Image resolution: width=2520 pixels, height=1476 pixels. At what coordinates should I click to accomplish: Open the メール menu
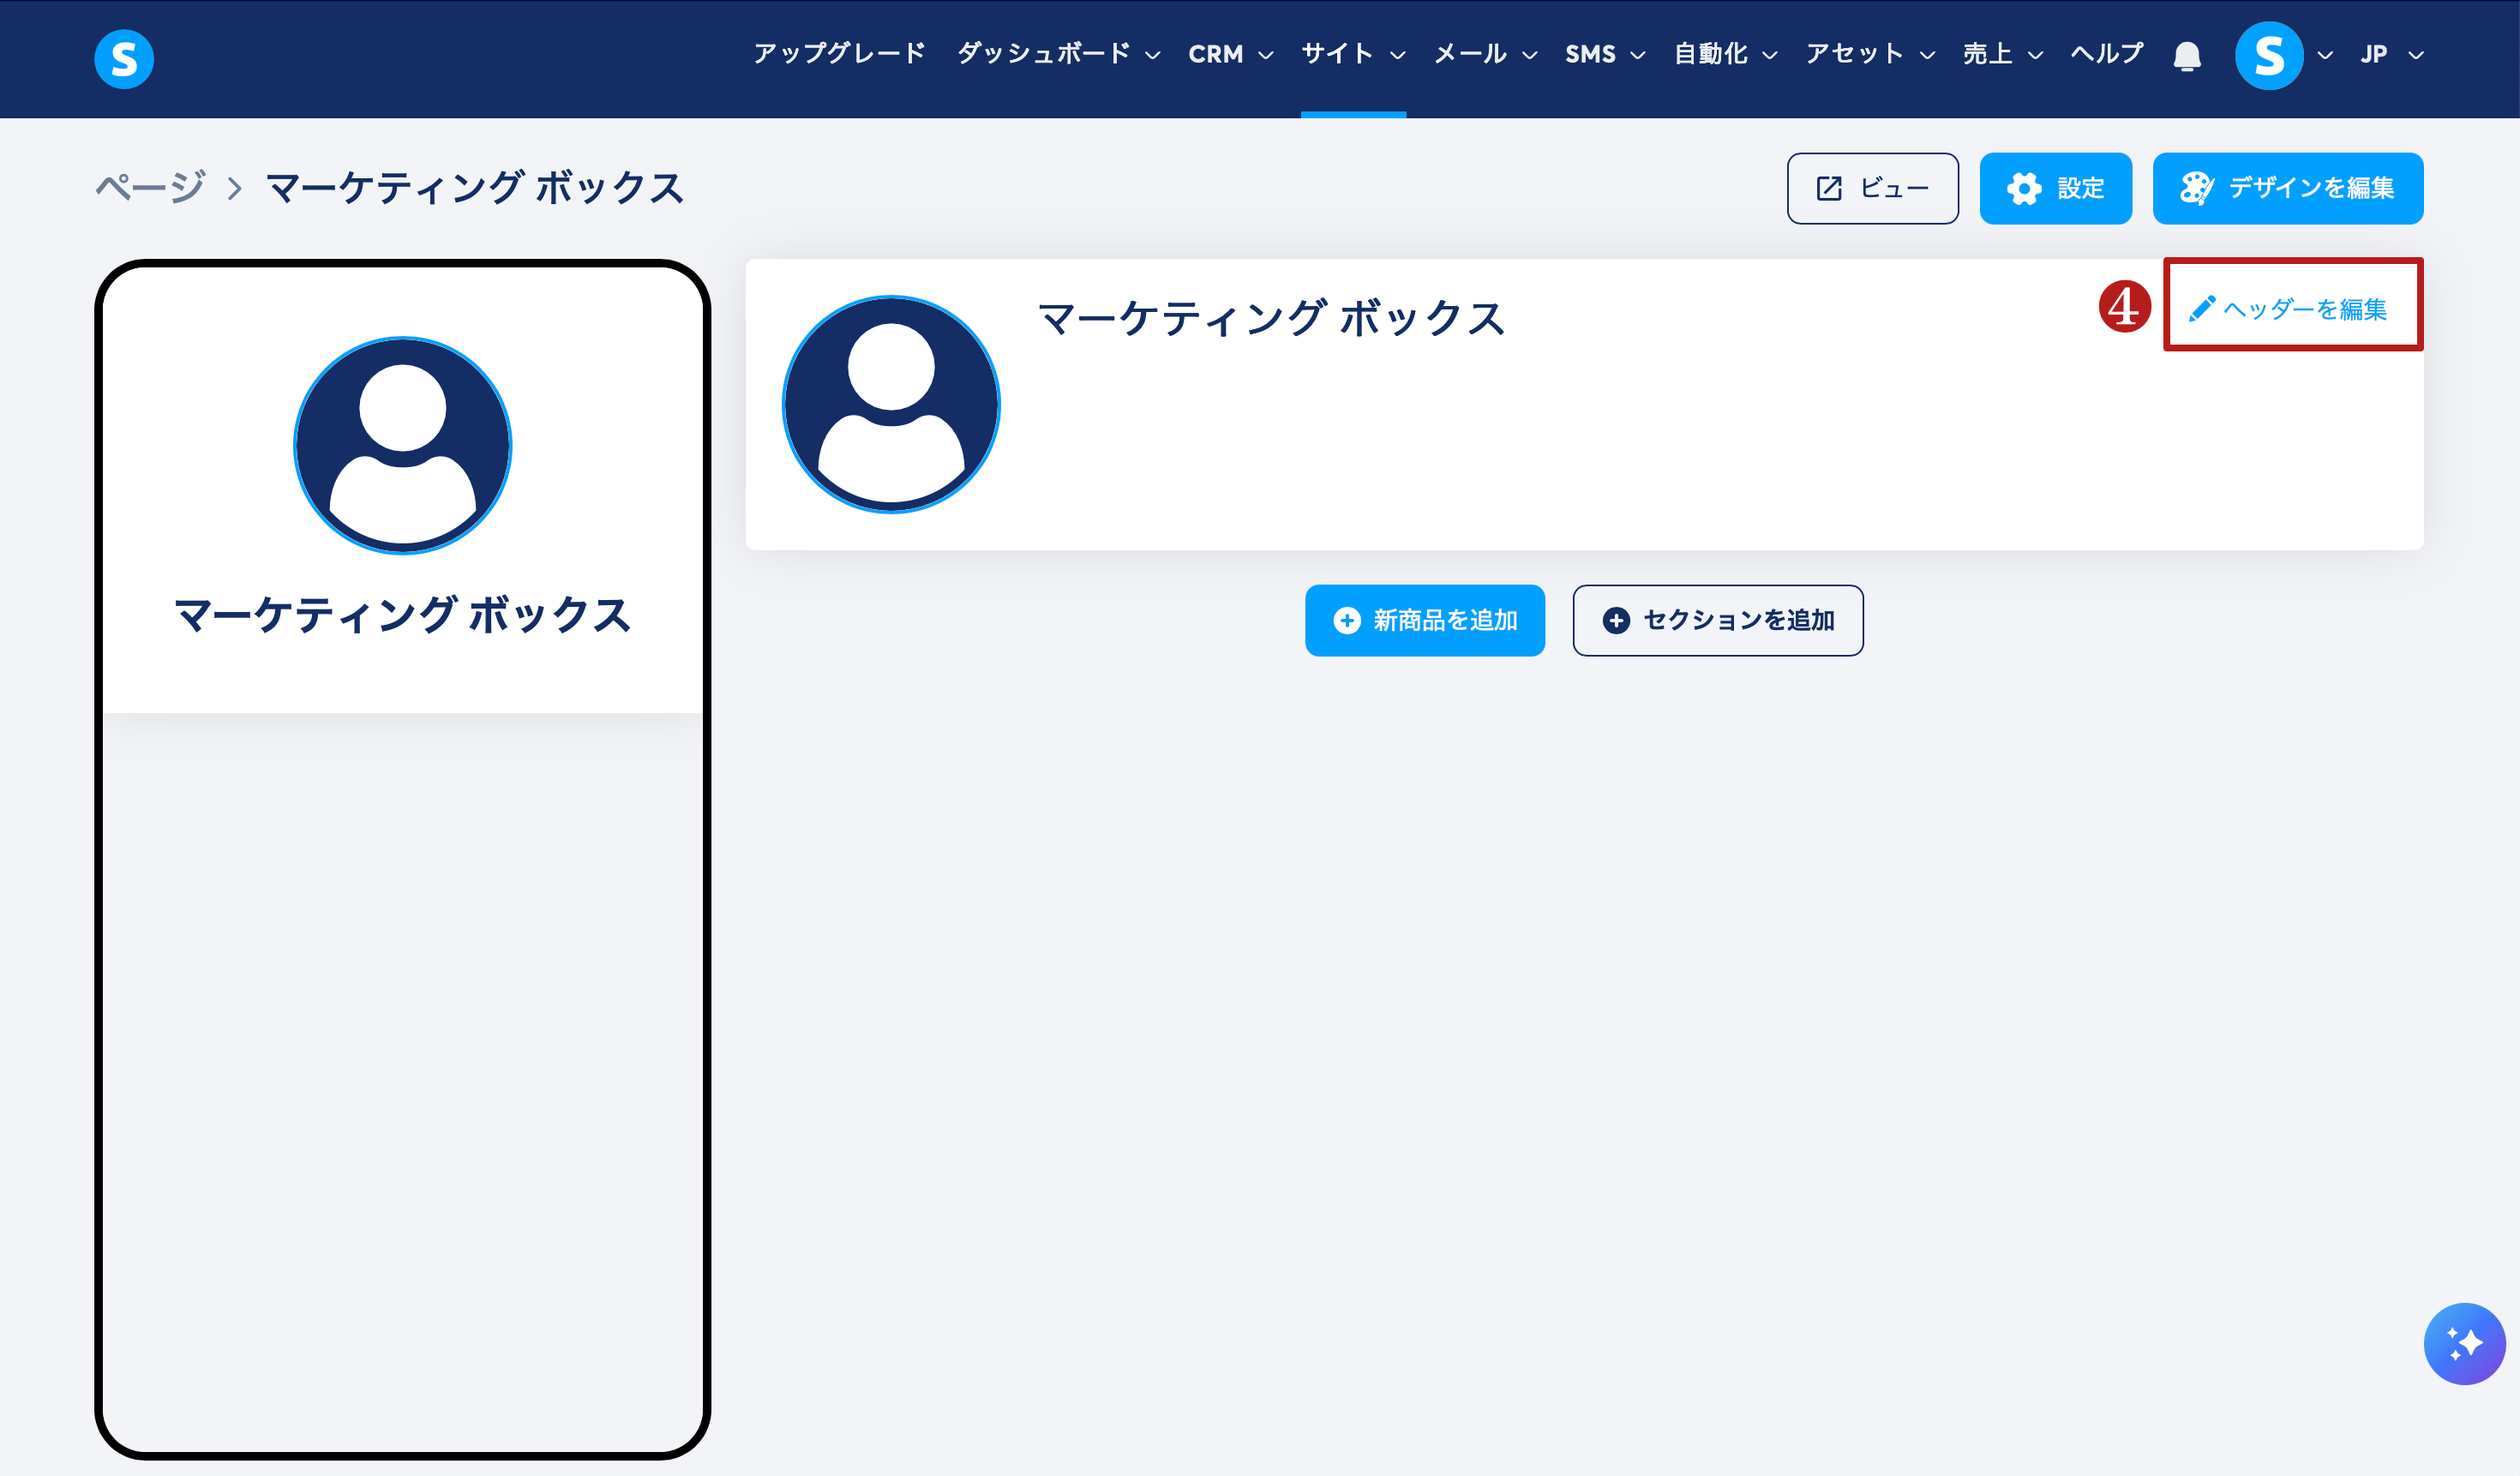(x=1484, y=54)
